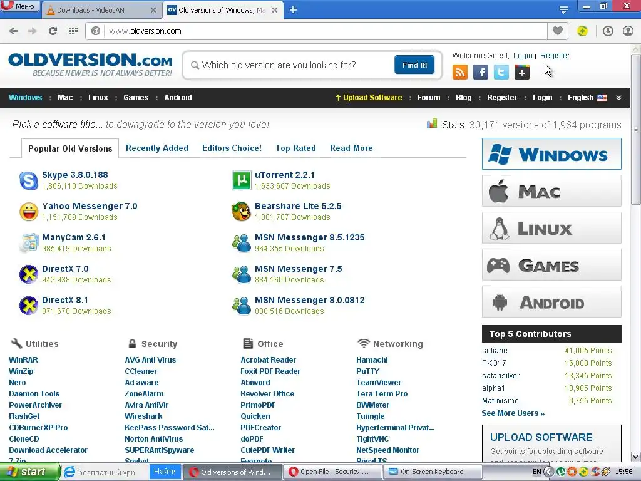Open Android in the navigation bar
The image size is (641, 481).
coord(178,98)
